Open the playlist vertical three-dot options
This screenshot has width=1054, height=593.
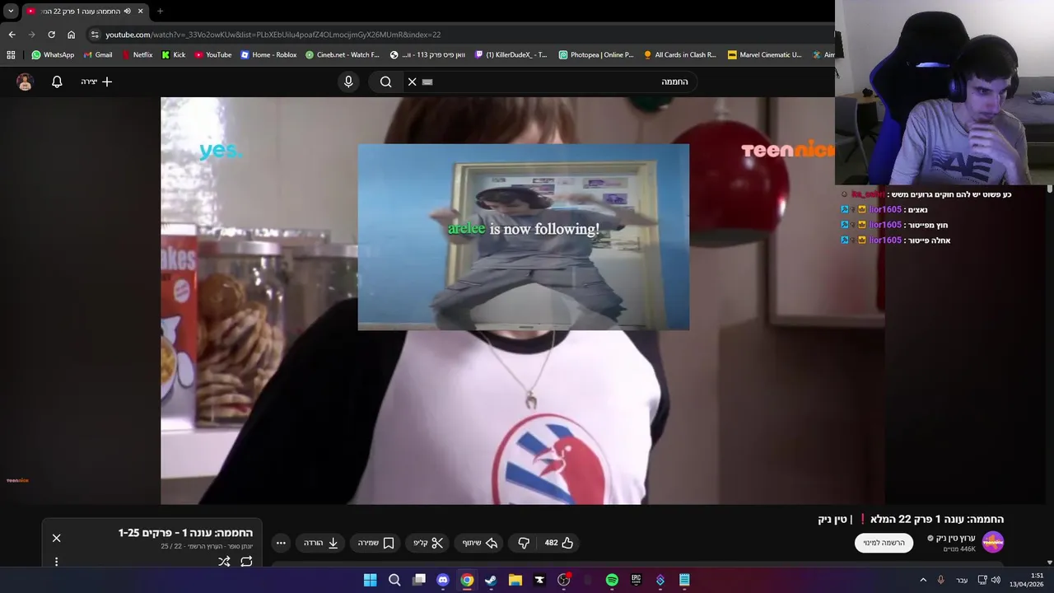(x=57, y=562)
